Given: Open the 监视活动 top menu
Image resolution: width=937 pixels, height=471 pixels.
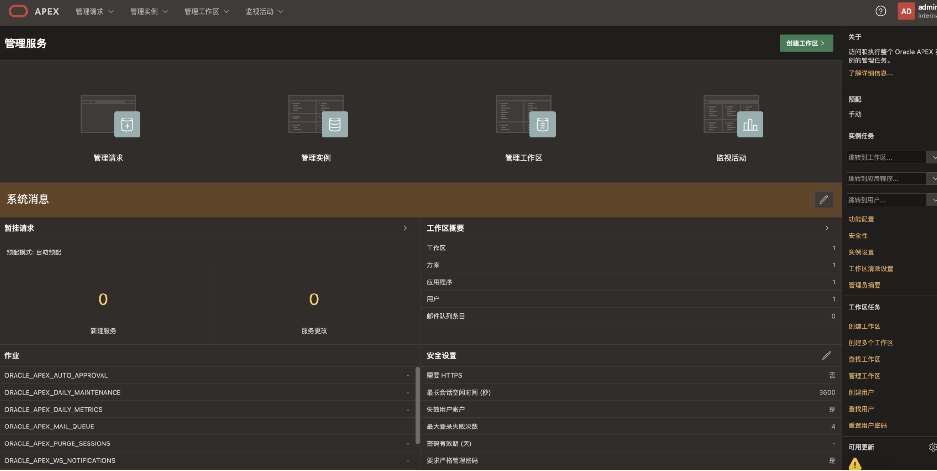Looking at the screenshot, I should click(x=264, y=11).
